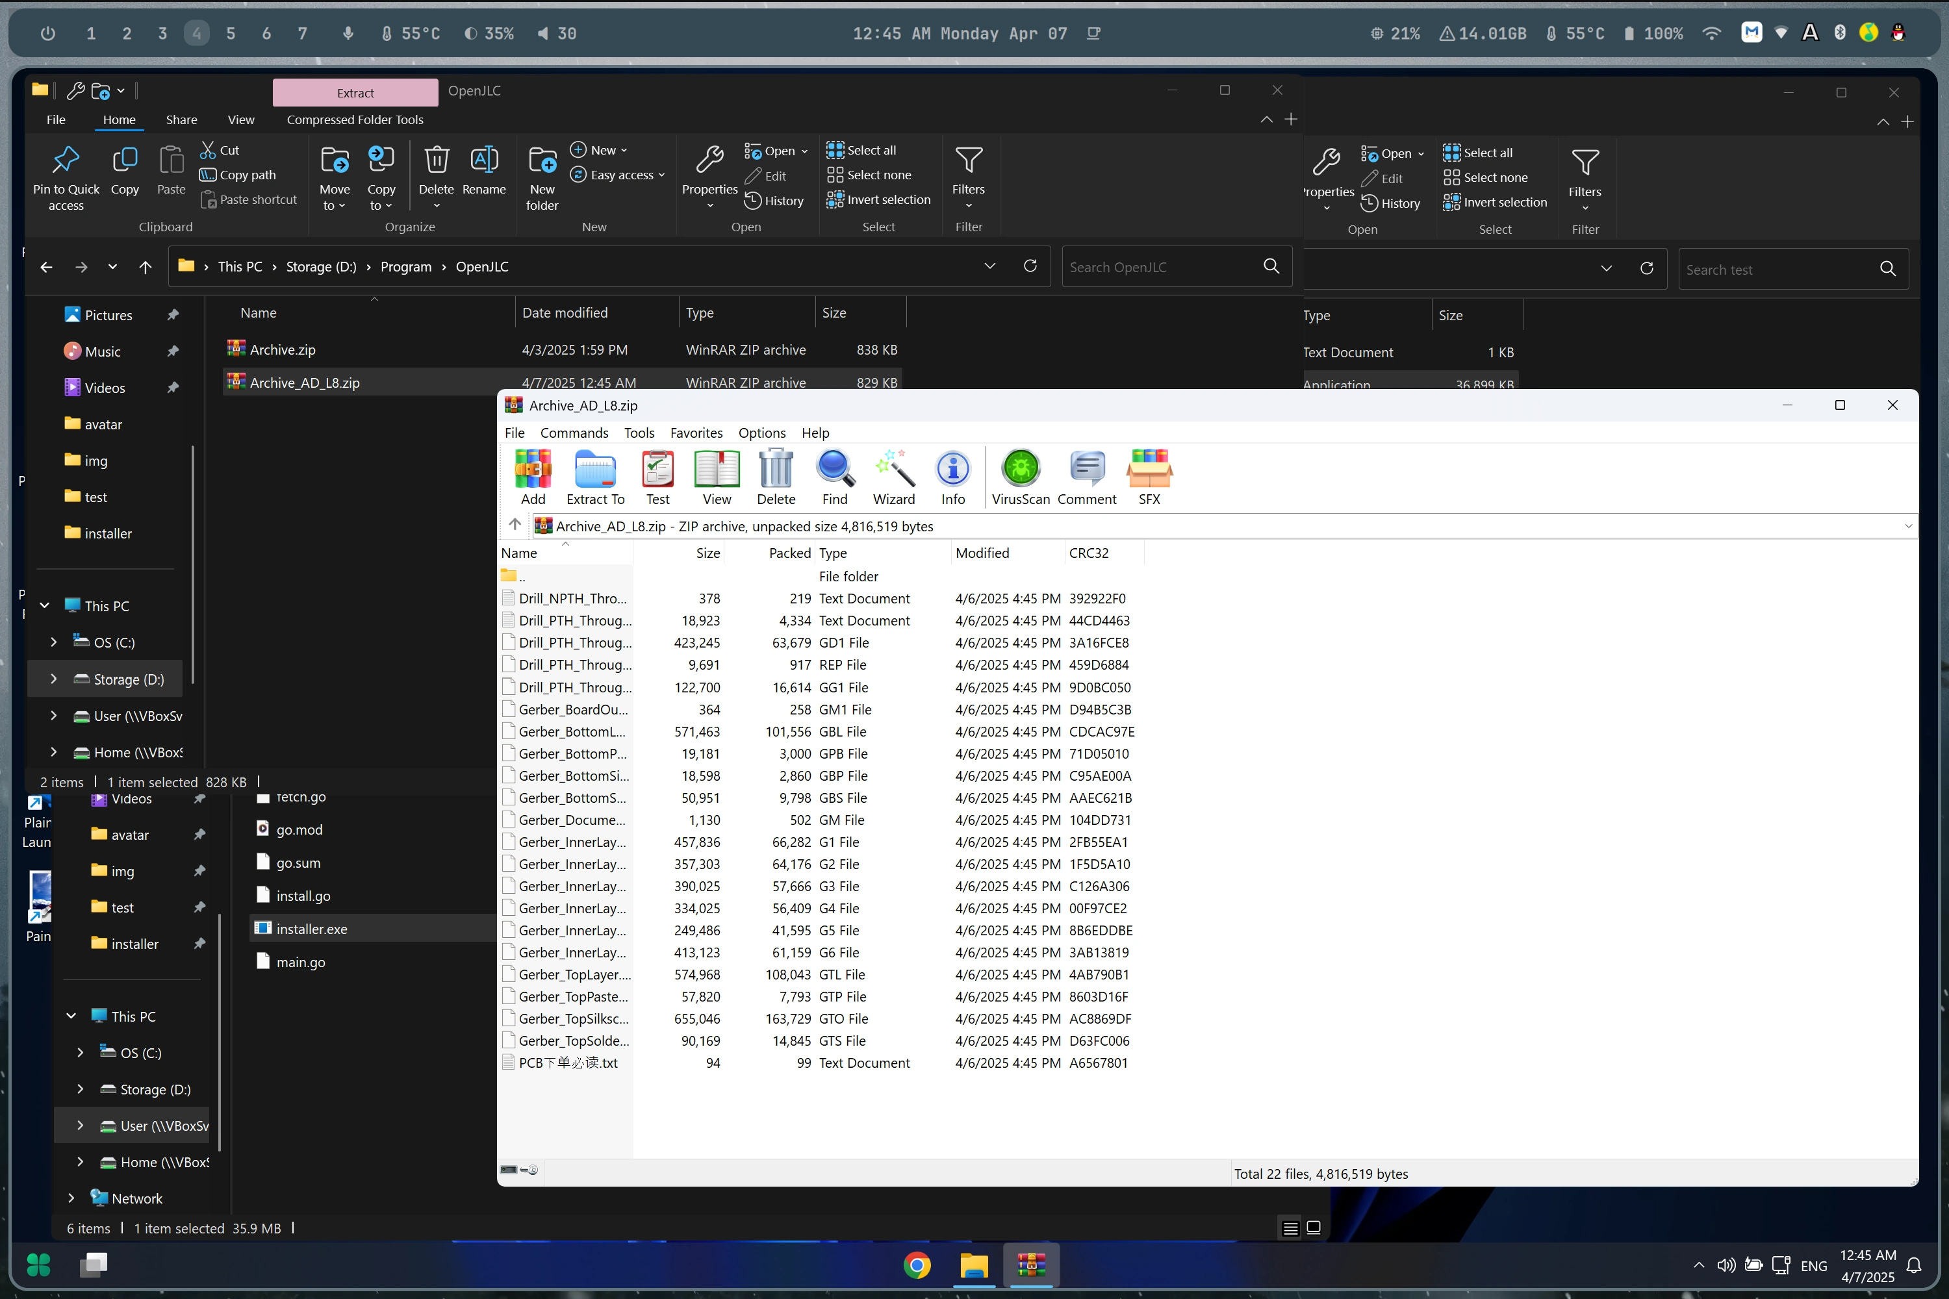Expand the Easy access dropdown
This screenshot has width=1949, height=1299.
661,175
